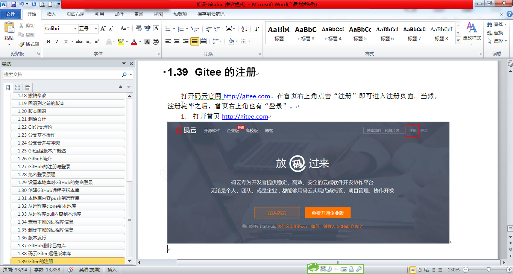Toggle bold formatting
Viewport: 513px width, 274px height.
pos(48,42)
